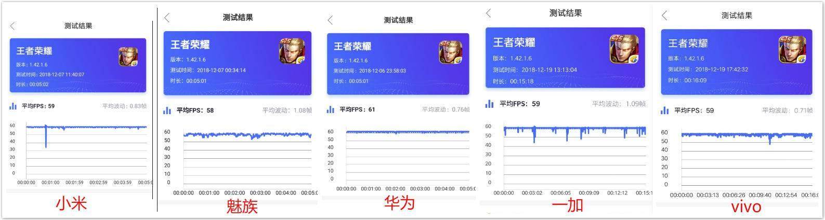Select the 测试结果 title in the 一加 panel

point(565,13)
